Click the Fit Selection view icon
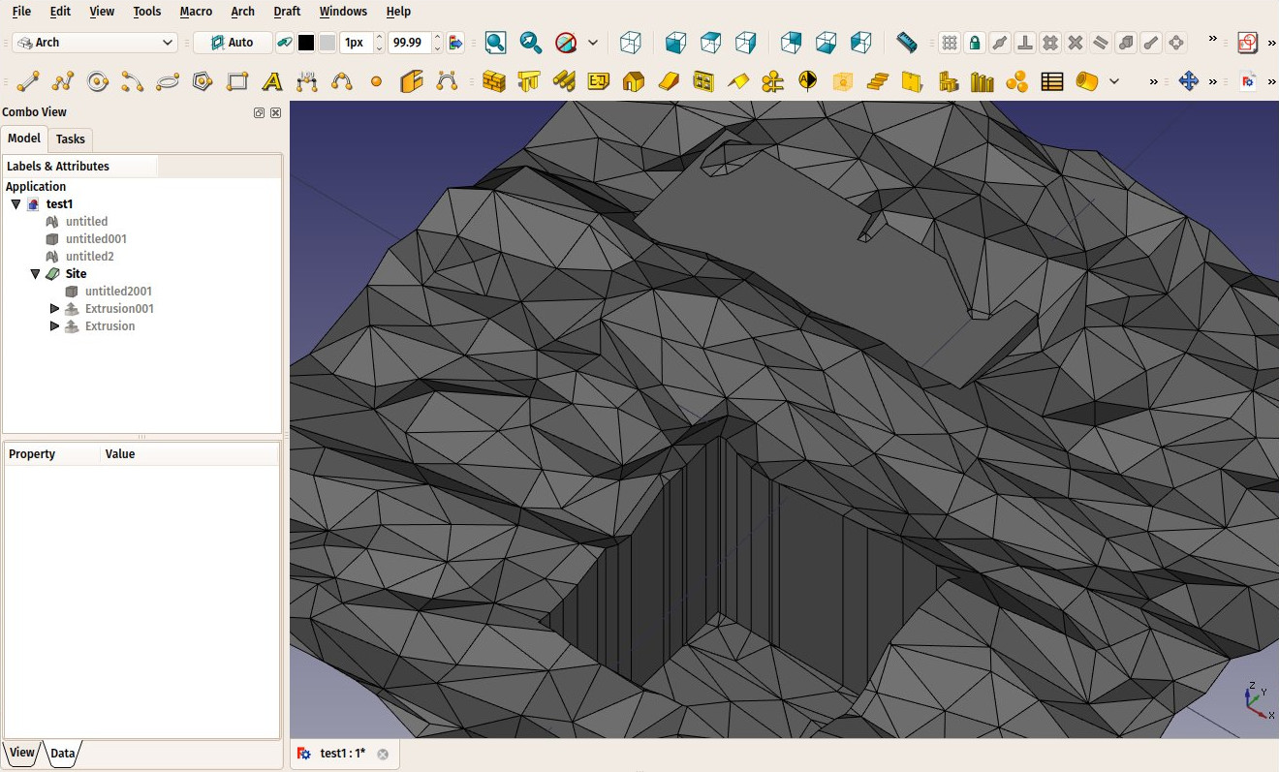The image size is (1279, 772). (x=531, y=43)
